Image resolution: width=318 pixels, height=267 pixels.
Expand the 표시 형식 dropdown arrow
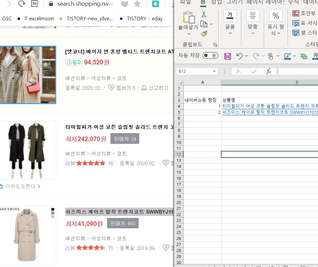(279, 33)
